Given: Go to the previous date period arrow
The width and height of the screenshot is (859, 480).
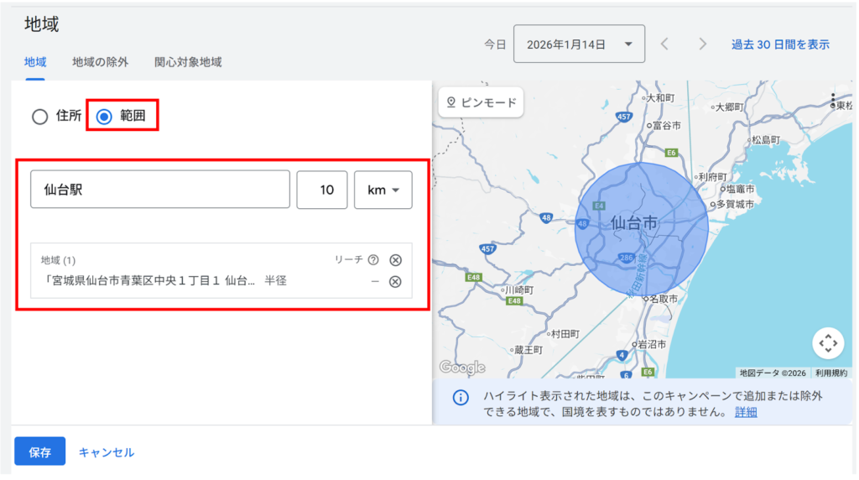Looking at the screenshot, I should coord(664,44).
